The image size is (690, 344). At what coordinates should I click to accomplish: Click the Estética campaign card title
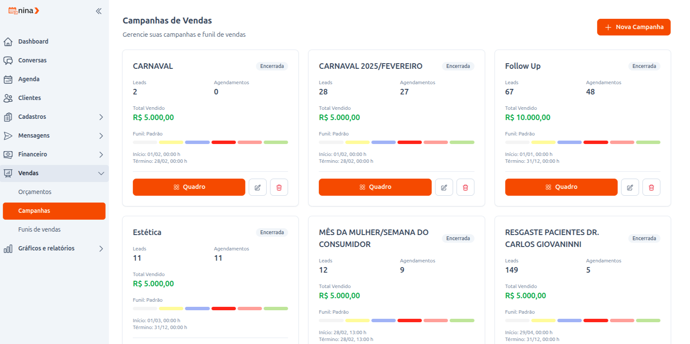147,232
